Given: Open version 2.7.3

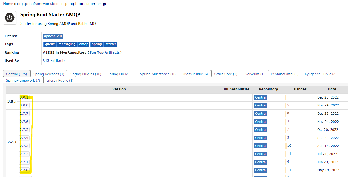Looking at the screenshot, I should click(x=24, y=146).
